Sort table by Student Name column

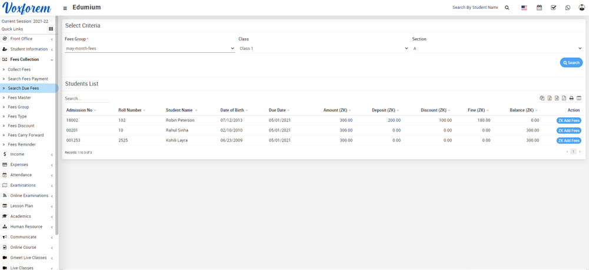click(179, 110)
